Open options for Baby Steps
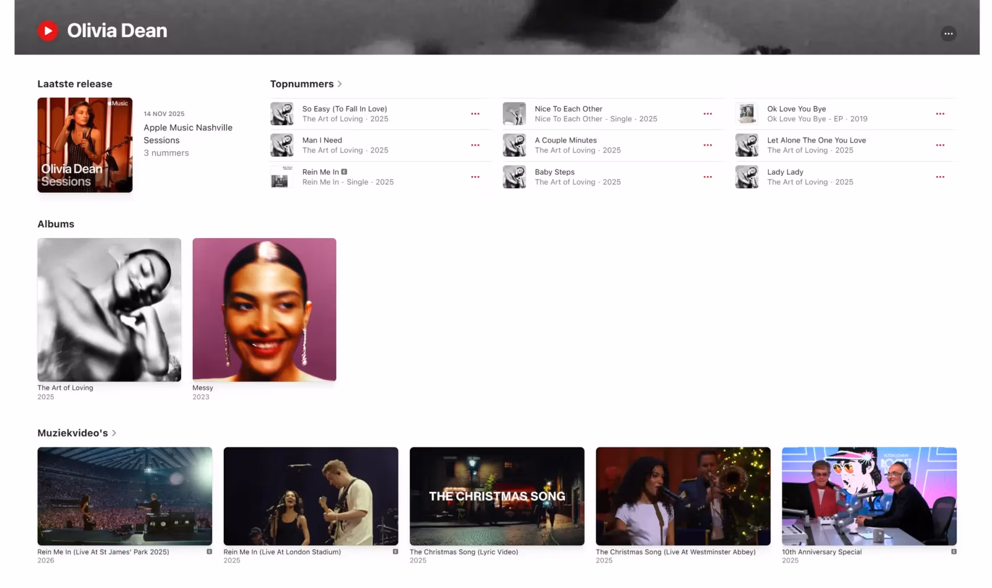Screen dimensions: 992x588 707,177
